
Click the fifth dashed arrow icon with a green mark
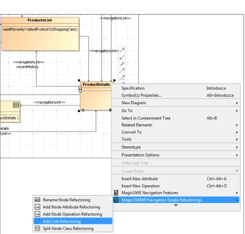(x=122, y=77)
